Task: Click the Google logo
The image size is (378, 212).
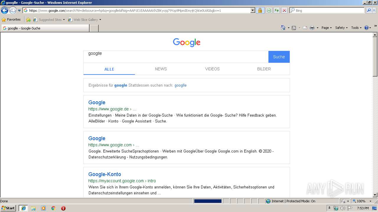Action: pyautogui.click(x=187, y=42)
